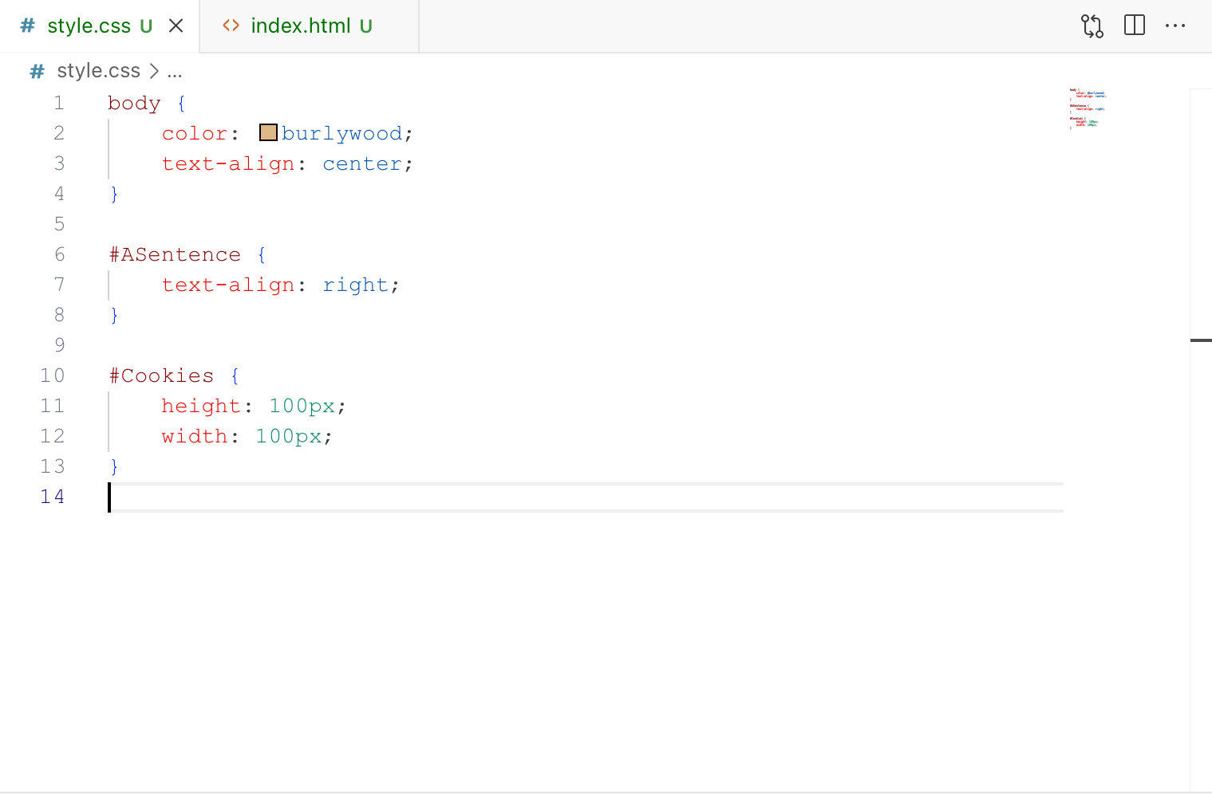This screenshot has height=794, width=1212.
Task: Open the More Actions ellipsis menu
Action: [1174, 26]
